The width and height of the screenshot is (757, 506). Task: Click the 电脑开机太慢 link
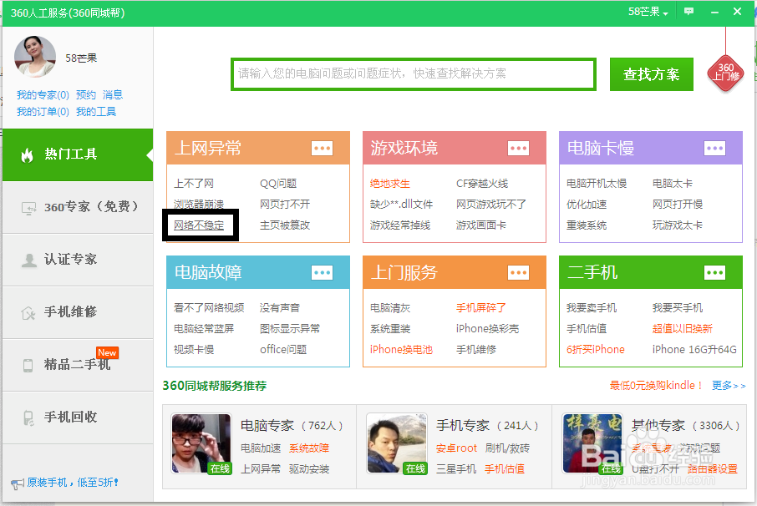click(x=597, y=184)
